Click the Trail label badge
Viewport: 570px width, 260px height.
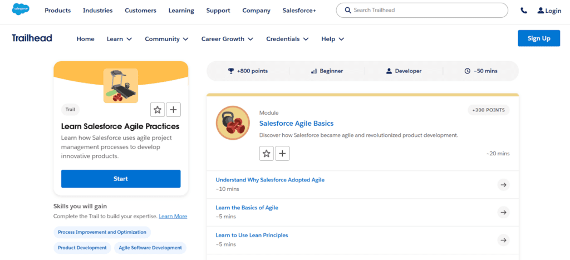(x=70, y=109)
